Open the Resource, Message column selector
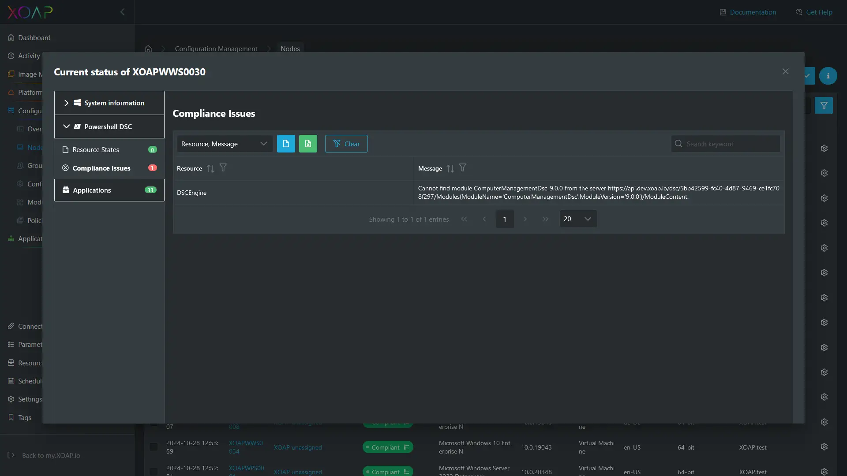 [225, 144]
